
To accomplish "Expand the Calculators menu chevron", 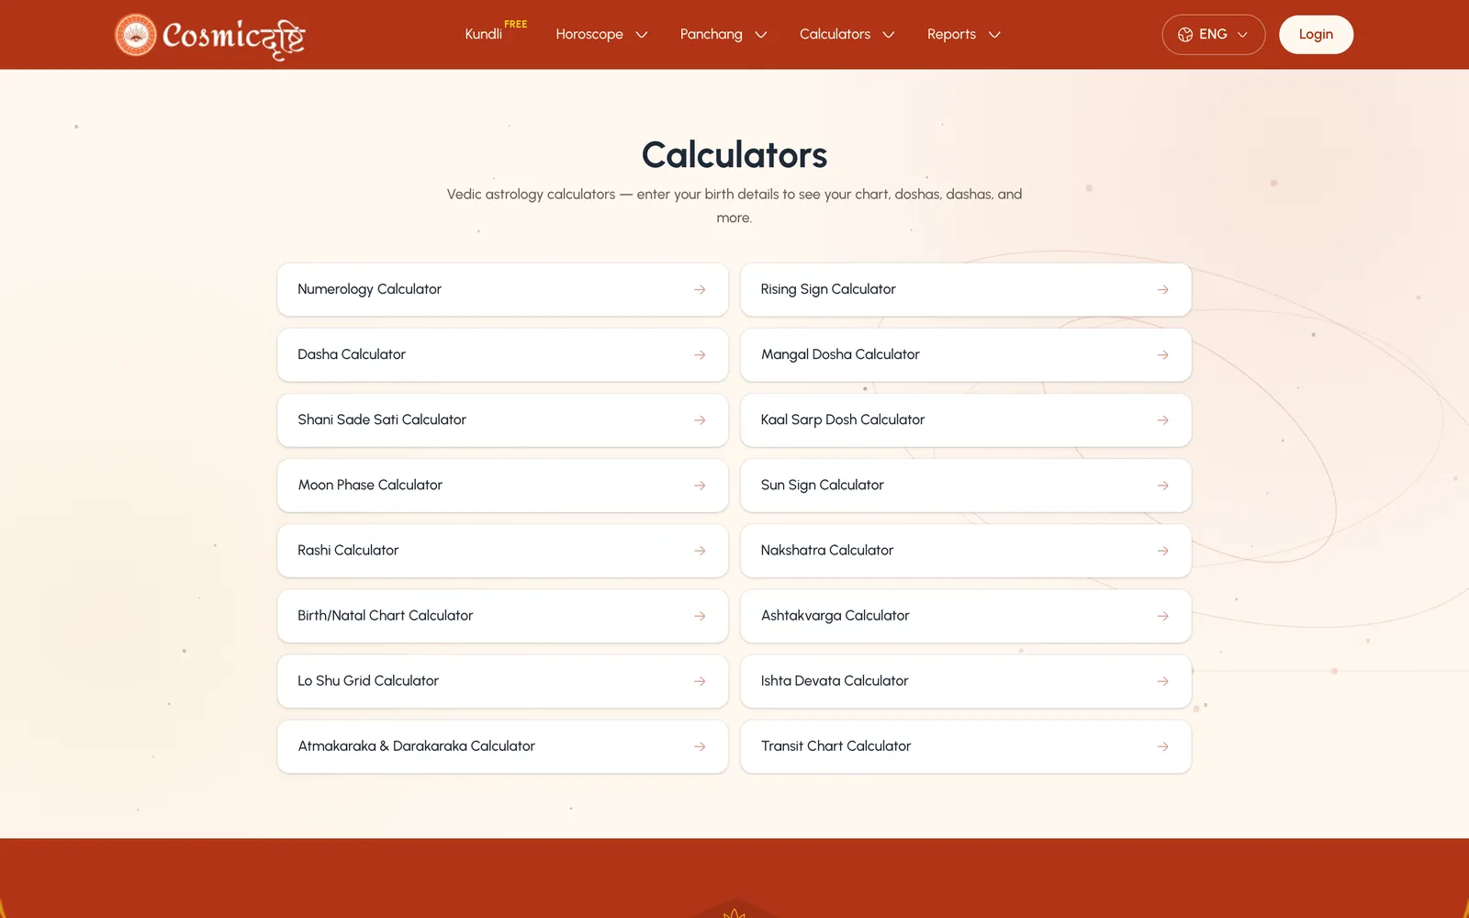I will [x=888, y=35].
